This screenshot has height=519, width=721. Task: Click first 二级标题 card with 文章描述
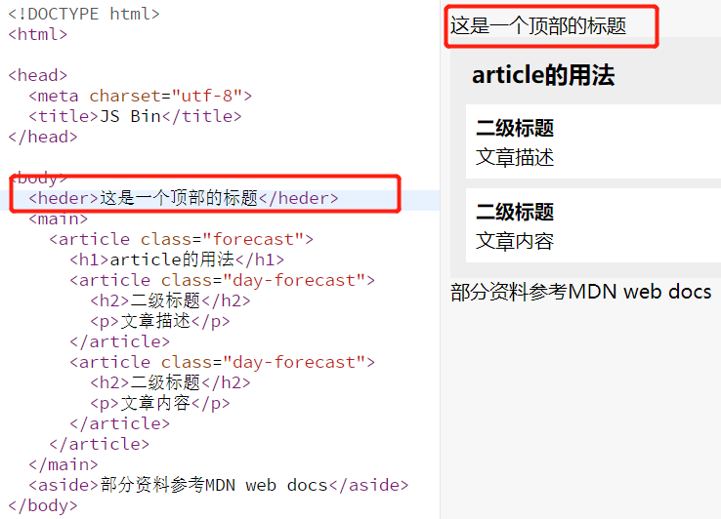coord(593,141)
